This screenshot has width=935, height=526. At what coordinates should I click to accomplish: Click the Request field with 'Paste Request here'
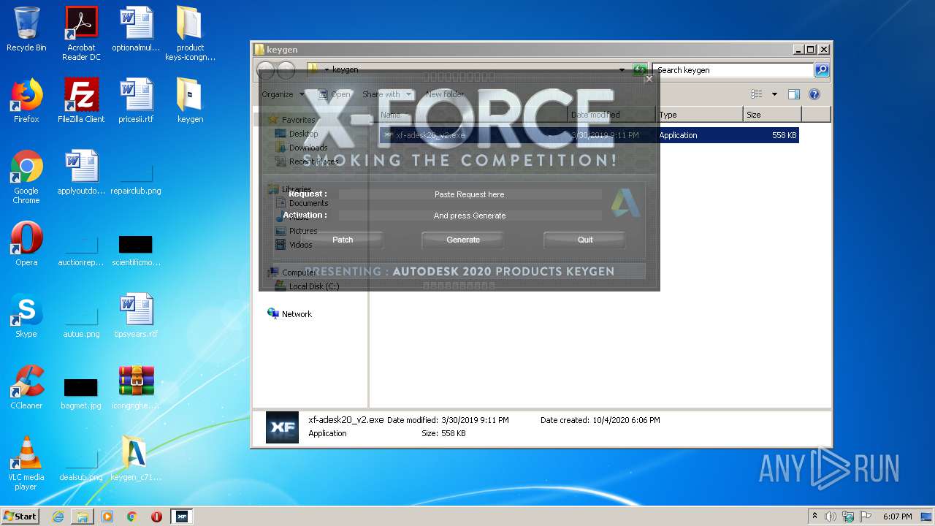(x=470, y=194)
